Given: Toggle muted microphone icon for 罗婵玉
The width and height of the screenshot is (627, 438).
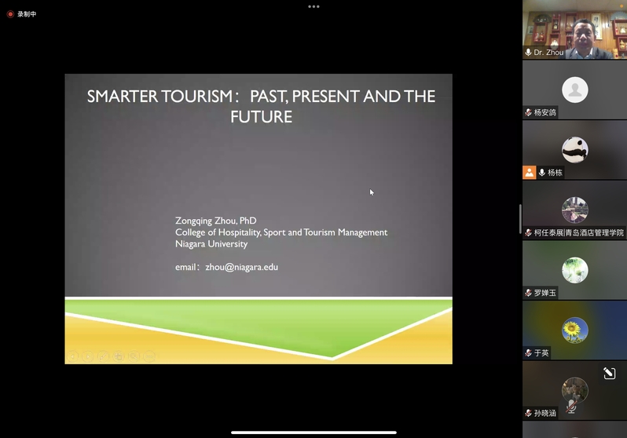Looking at the screenshot, I should click(529, 293).
